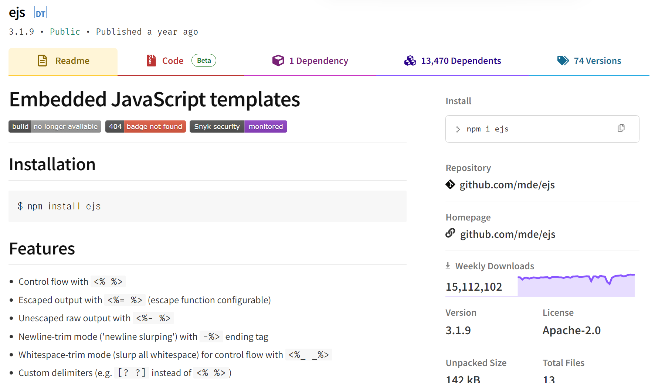Click the Newline-trim mode feature line
The image size is (655, 383).
pos(143,336)
